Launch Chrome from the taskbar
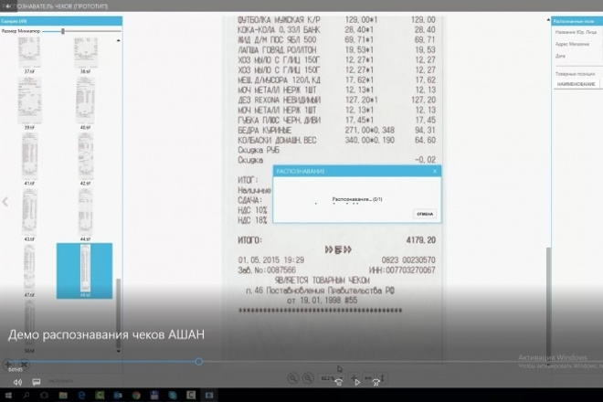The height and width of the screenshot is (402, 603). 136,395
